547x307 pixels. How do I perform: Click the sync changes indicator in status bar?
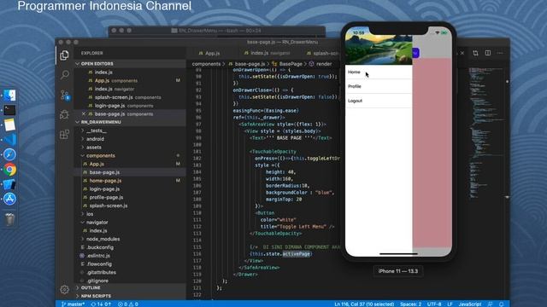coord(101,304)
